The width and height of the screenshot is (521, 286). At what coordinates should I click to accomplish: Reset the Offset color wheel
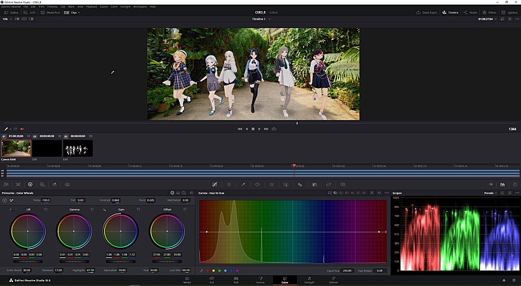tap(184, 209)
